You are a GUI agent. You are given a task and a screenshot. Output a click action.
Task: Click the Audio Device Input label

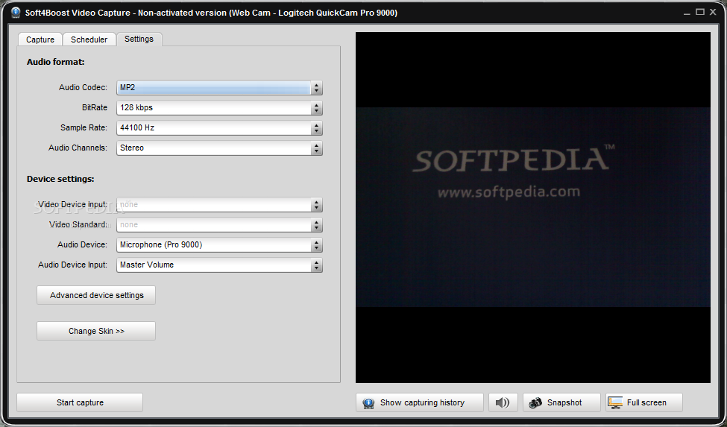click(x=72, y=265)
